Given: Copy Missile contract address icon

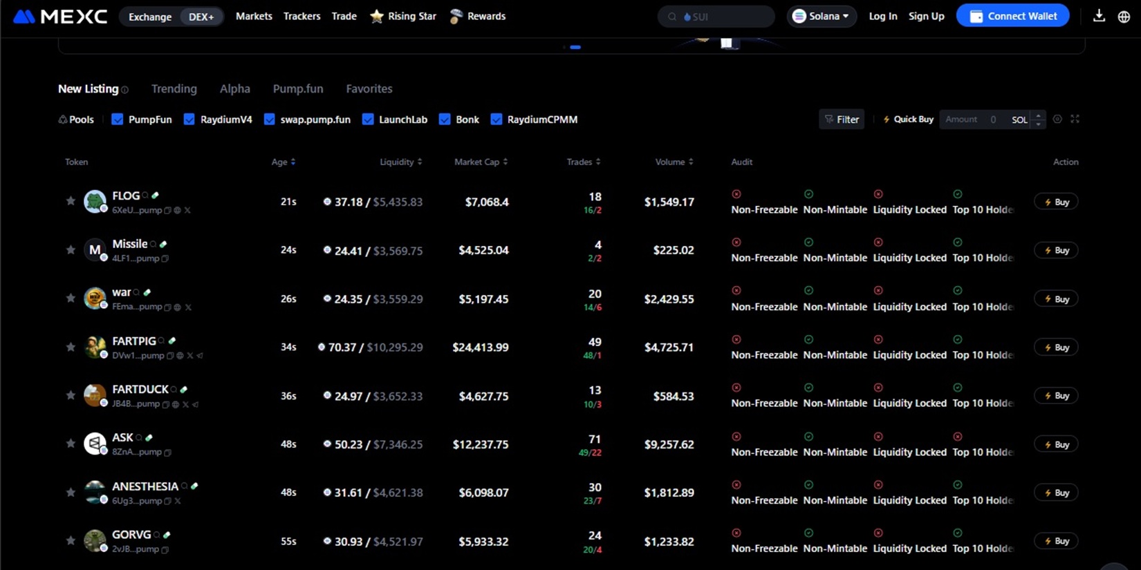Looking at the screenshot, I should (165, 258).
